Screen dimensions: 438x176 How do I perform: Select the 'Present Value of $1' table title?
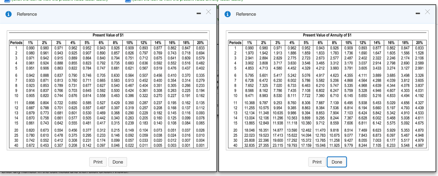click(108, 35)
